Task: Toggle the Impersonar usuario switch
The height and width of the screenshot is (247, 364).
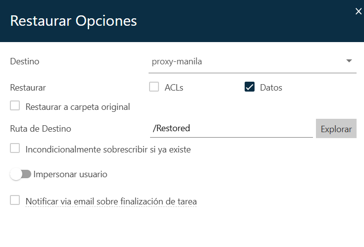Action: pyautogui.click(x=21, y=174)
